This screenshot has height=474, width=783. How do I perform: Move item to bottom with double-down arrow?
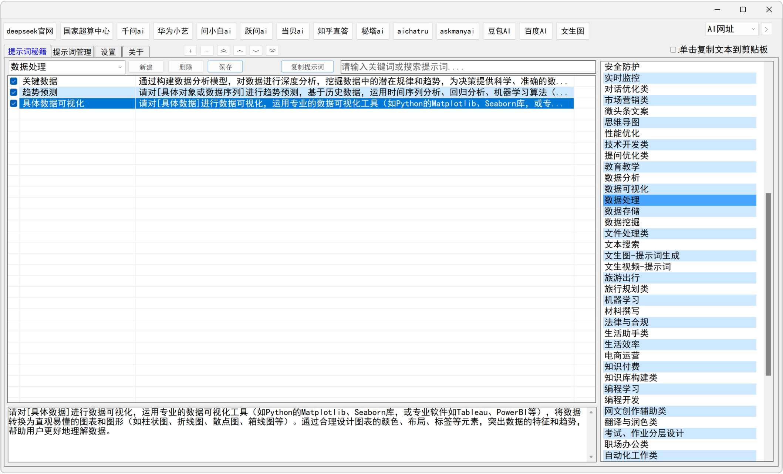click(273, 51)
